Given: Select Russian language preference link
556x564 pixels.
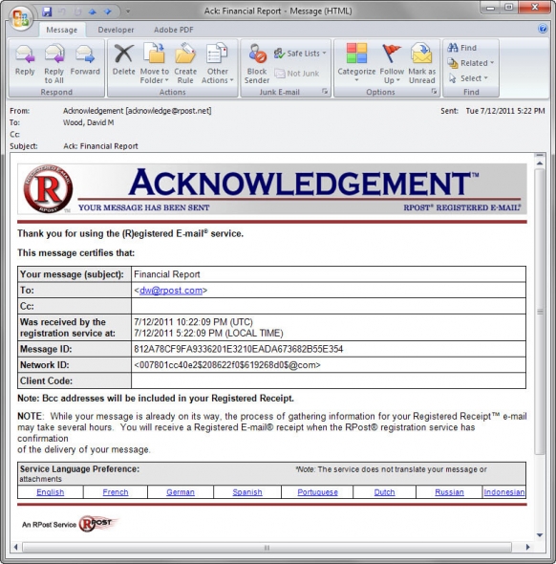Looking at the screenshot, I should click(449, 492).
